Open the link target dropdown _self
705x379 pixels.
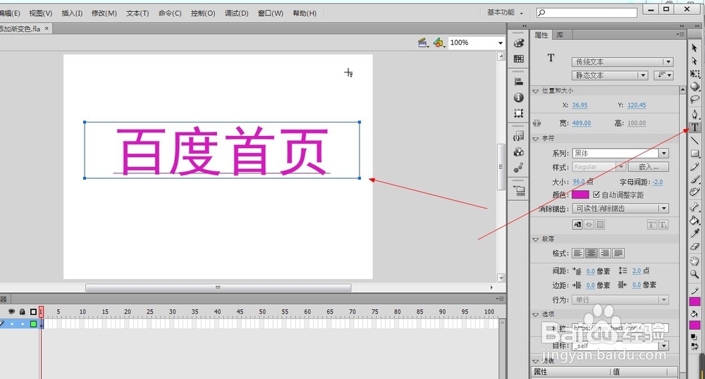pos(620,346)
